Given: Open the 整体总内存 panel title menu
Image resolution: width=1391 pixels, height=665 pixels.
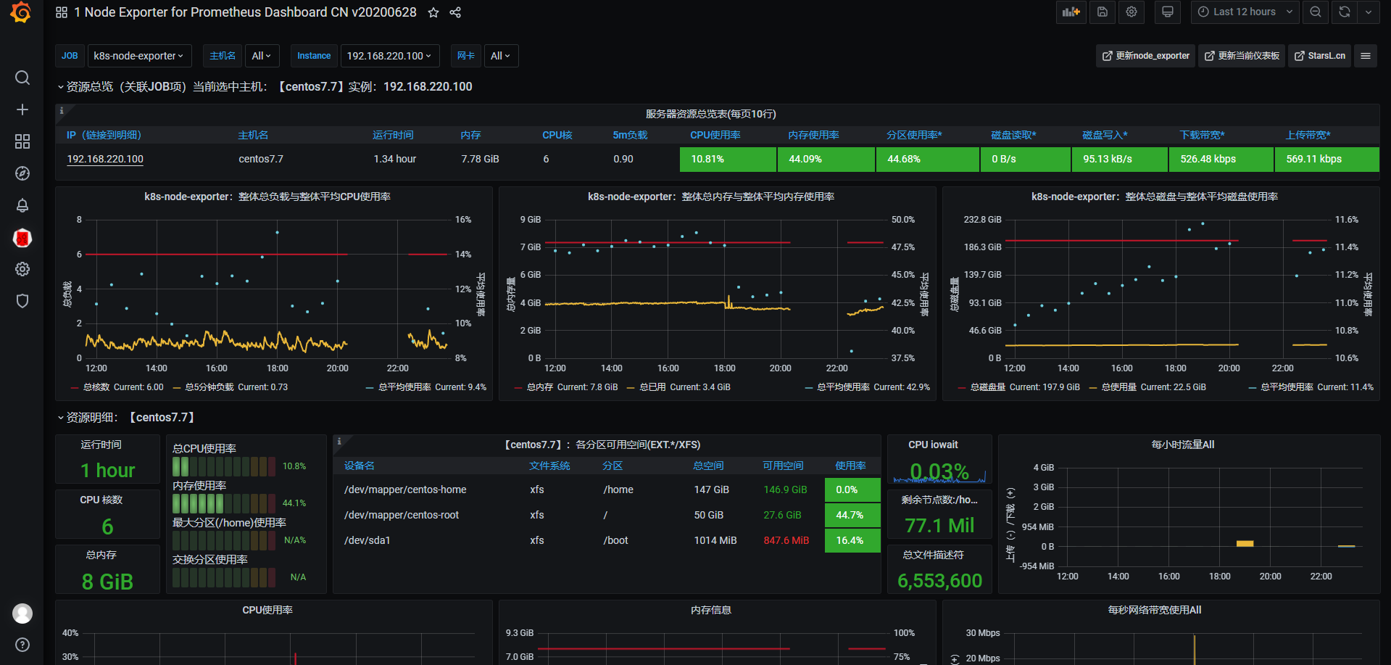Looking at the screenshot, I should tap(711, 197).
